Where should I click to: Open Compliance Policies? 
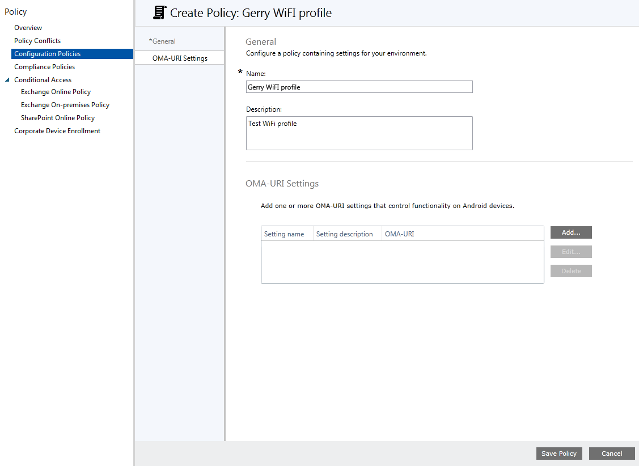point(43,66)
